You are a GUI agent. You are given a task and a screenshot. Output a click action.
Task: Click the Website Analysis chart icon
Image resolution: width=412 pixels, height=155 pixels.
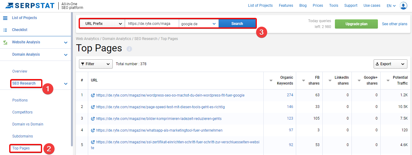click(5, 42)
